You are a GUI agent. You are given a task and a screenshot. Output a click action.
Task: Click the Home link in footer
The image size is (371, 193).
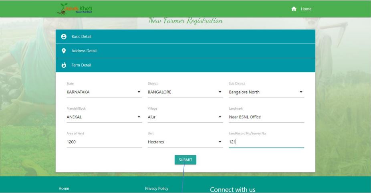point(64,188)
